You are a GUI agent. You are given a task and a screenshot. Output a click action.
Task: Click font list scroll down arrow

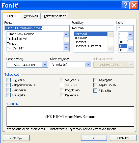point(66,48)
